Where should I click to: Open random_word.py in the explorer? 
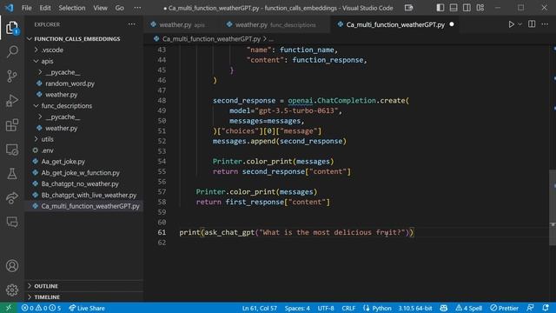pyautogui.click(x=69, y=83)
